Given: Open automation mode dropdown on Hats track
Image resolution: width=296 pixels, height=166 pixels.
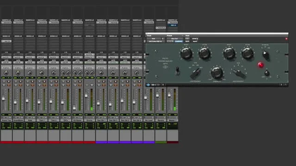Looking at the screenshot, I should point(30,63).
